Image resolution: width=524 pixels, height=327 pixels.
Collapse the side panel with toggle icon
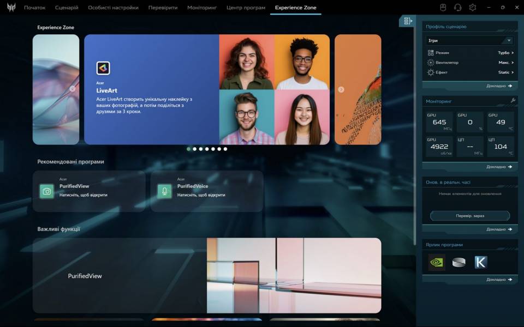coord(407,21)
